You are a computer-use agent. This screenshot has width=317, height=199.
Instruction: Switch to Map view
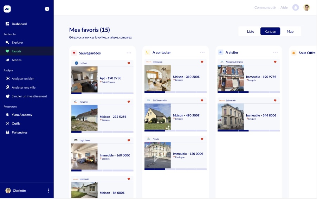coord(290,31)
